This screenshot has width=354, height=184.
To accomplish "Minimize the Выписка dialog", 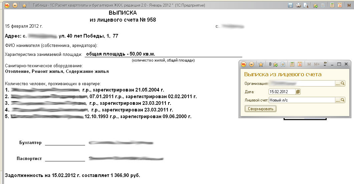I will (x=332, y=65).
